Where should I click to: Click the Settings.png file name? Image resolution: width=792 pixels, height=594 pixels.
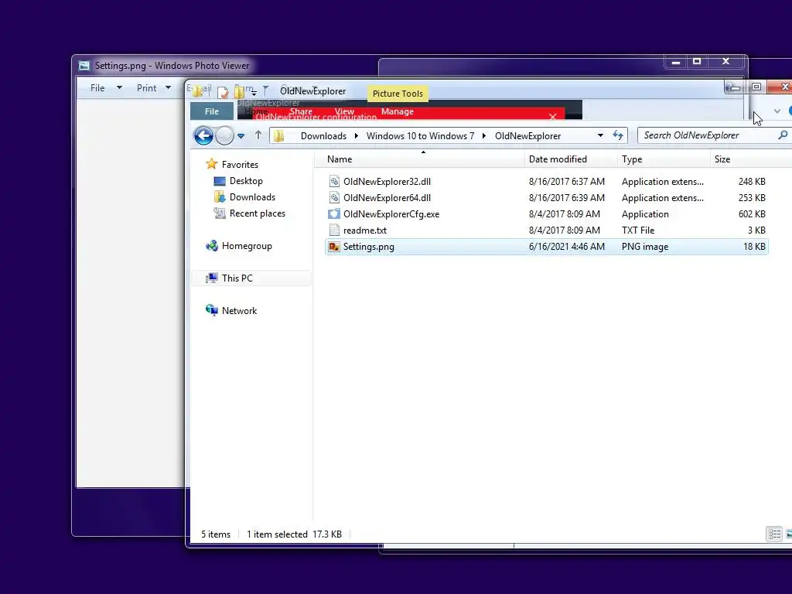point(369,247)
